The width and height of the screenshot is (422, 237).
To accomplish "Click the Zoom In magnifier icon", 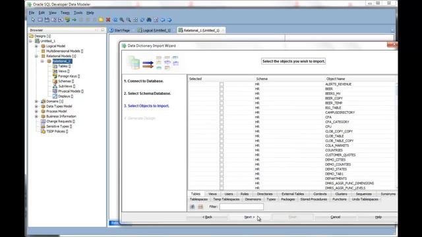I will [x=121, y=20].
